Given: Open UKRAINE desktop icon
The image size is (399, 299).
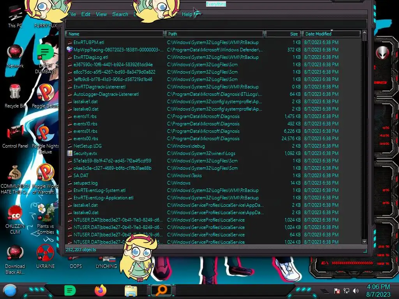Looking at the screenshot, I should (x=45, y=256).
